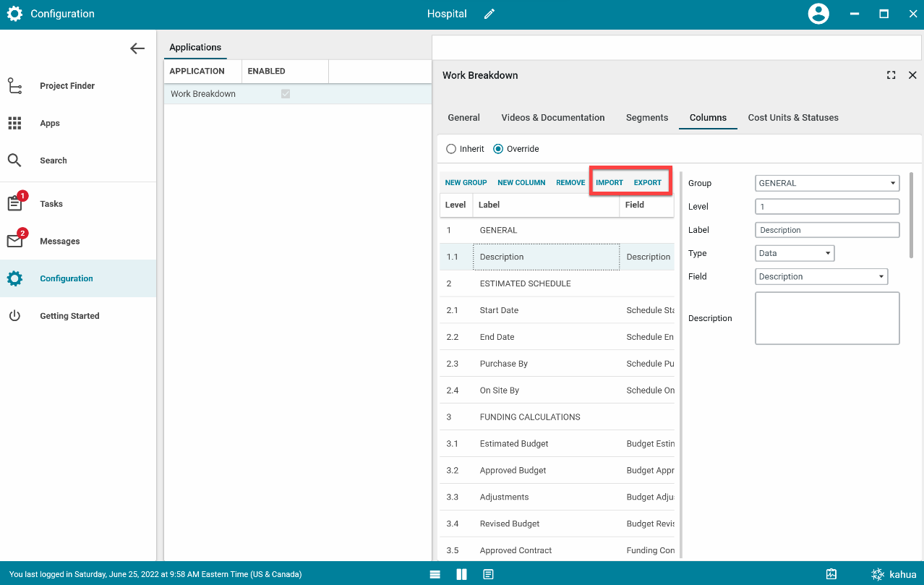Open the Group dropdown showing GENERAL
Viewport: 924px width, 585px height.
[x=826, y=184]
